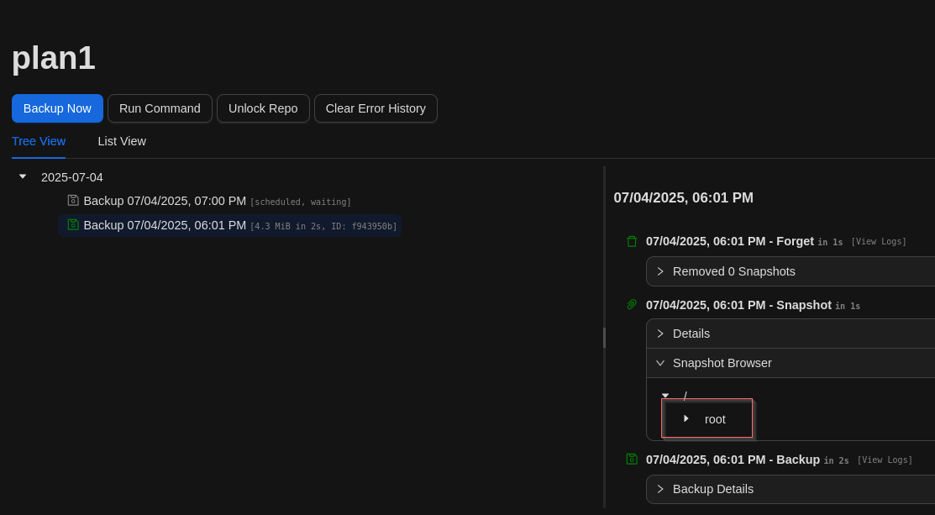Viewport: 935px width, 515px height.
Task: Click the save icon beside Backup operation
Action: point(632,460)
